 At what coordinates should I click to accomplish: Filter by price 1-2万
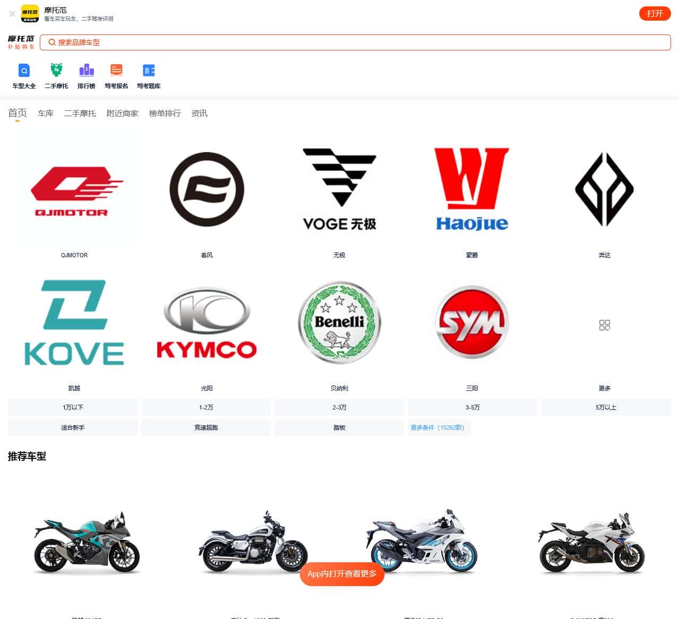[206, 407]
